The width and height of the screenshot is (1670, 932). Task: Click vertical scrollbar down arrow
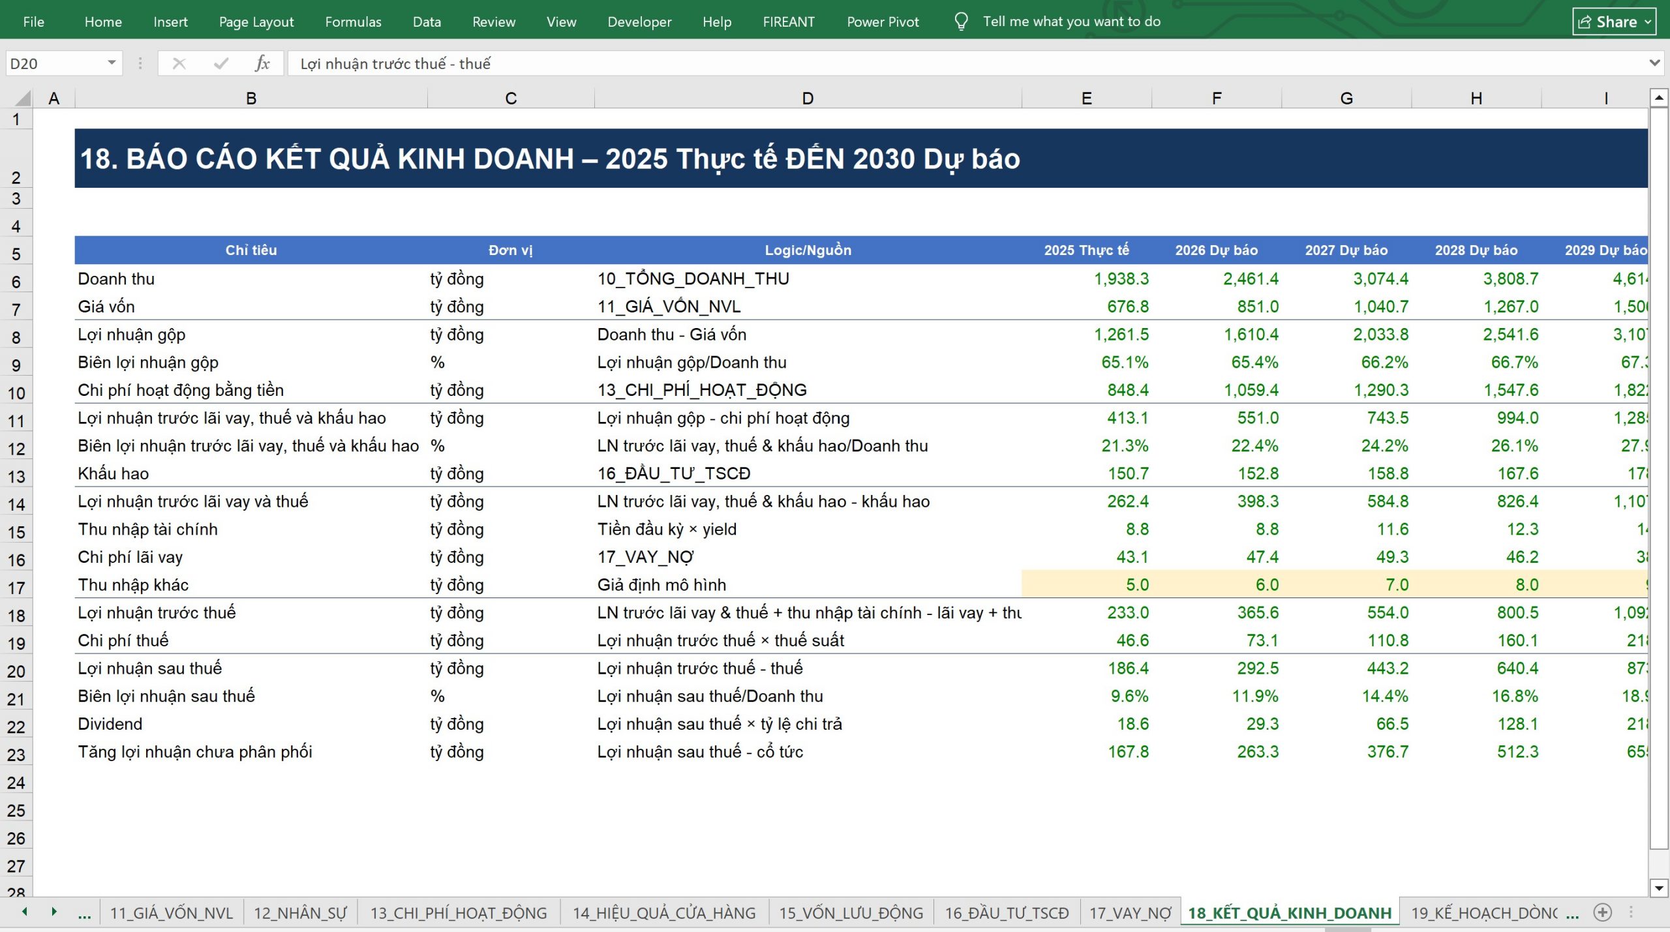point(1659,888)
